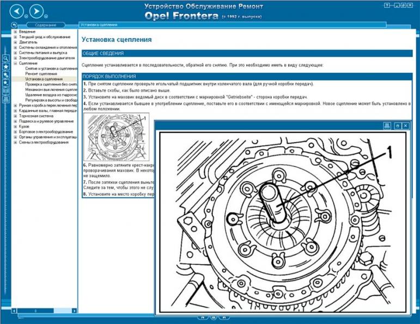This screenshot has height=324, width=420.
Task: Expand Тормозная система node
Action: pos(16,116)
